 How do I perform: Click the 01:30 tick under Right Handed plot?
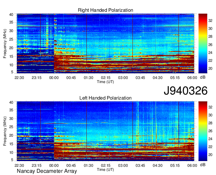88,78
